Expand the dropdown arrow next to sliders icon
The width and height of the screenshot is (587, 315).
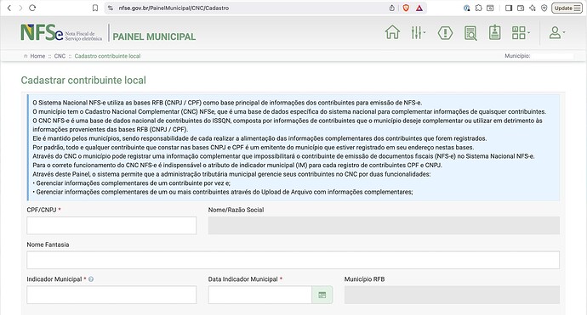coord(425,32)
